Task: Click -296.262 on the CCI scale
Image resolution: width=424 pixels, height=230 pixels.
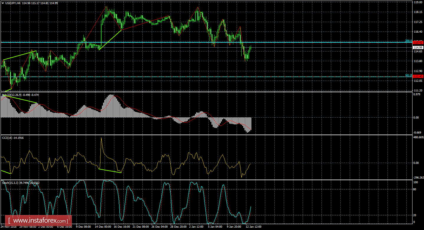Action: pos(418,177)
